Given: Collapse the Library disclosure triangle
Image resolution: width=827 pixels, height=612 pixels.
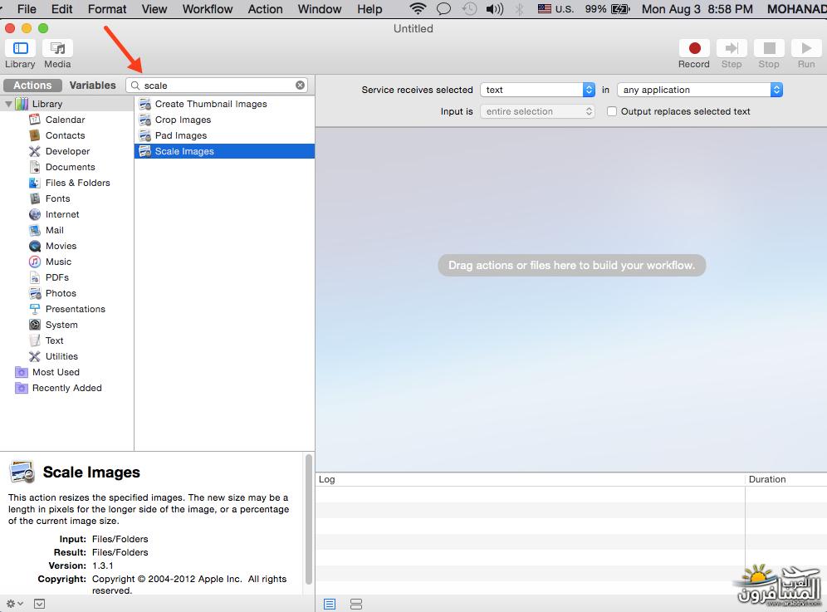Looking at the screenshot, I should click(8, 104).
